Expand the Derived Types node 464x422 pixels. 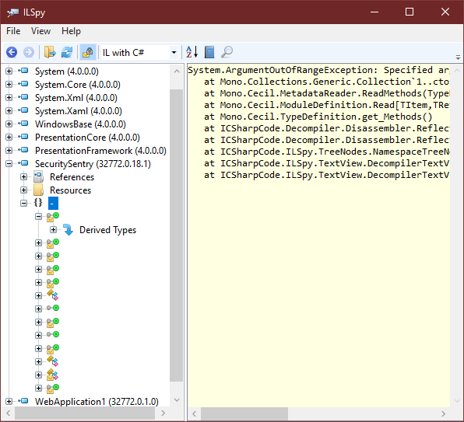click(x=53, y=230)
